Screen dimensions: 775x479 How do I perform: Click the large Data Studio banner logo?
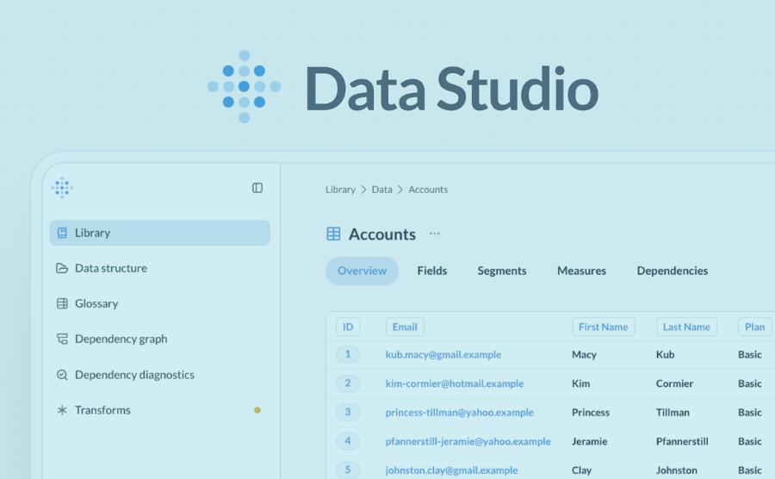245,86
